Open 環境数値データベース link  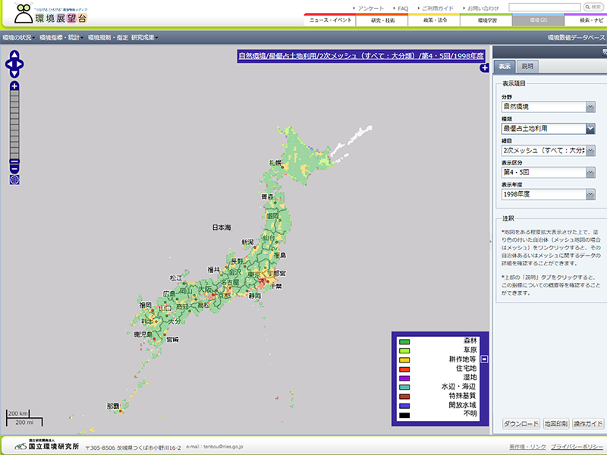[576, 37]
